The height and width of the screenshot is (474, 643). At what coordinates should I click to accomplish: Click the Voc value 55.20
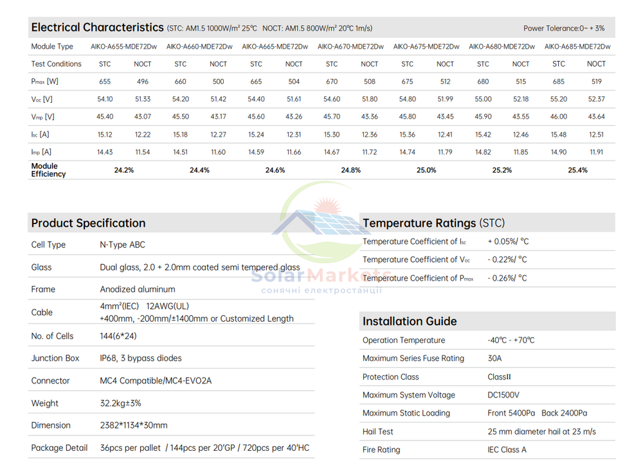[x=559, y=99]
